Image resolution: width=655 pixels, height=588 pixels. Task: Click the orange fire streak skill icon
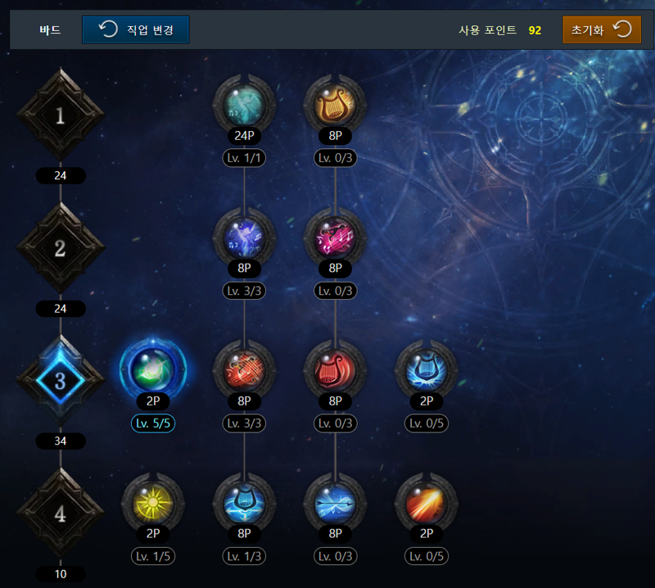coord(426,503)
